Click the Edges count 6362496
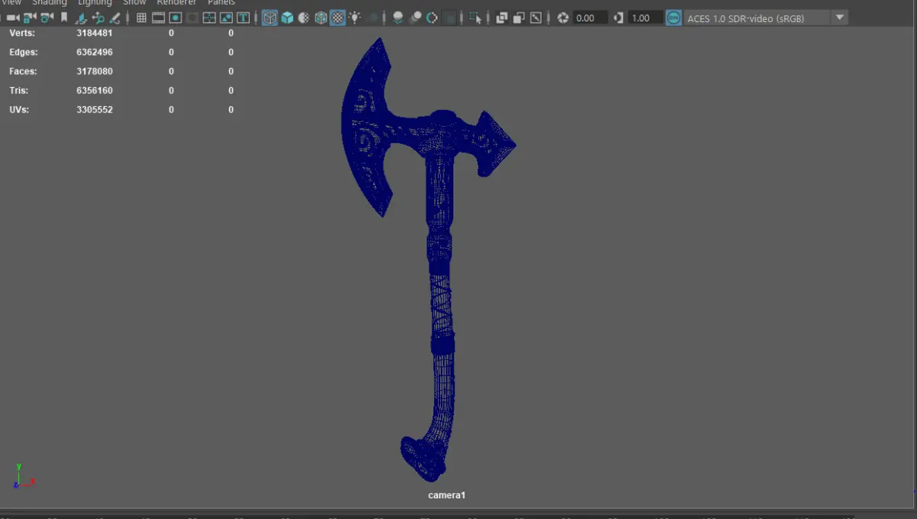This screenshot has width=917, height=519. coord(95,52)
